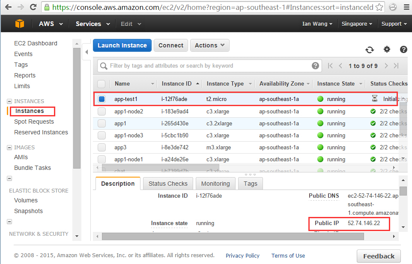Open the Privacy Policy link
The width and height of the screenshot is (412, 264).
242,255
